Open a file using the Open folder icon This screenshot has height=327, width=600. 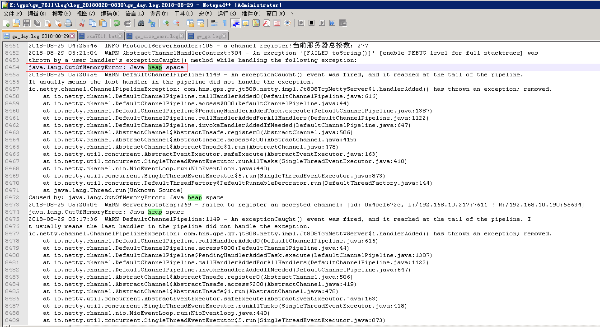click(x=16, y=23)
